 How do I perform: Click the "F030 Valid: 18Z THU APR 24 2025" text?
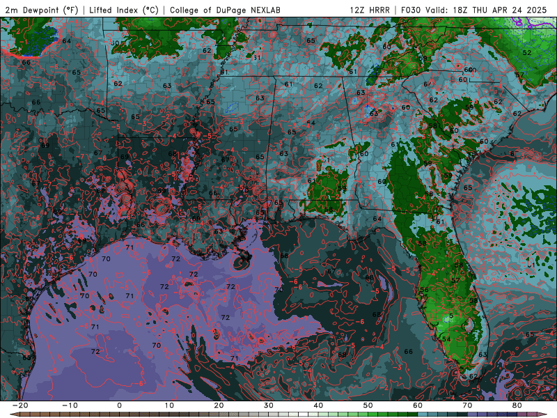pyautogui.click(x=474, y=10)
